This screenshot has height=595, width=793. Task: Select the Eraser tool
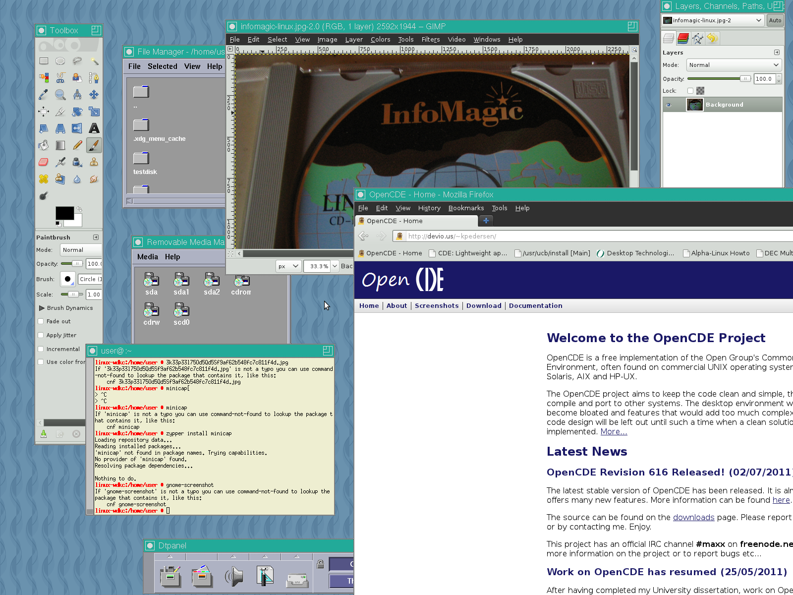point(44,162)
